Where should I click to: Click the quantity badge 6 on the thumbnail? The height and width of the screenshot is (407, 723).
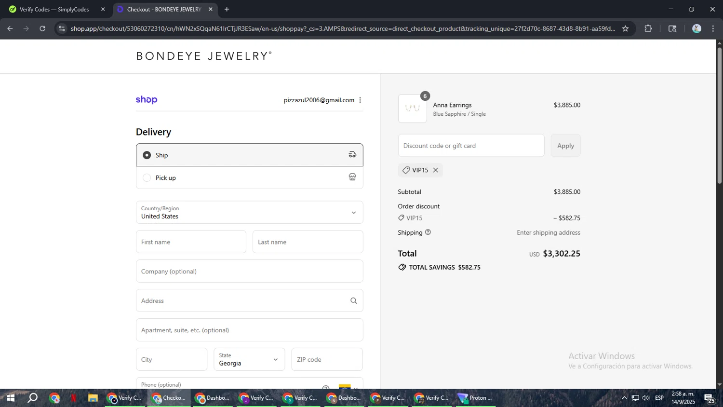425,96
